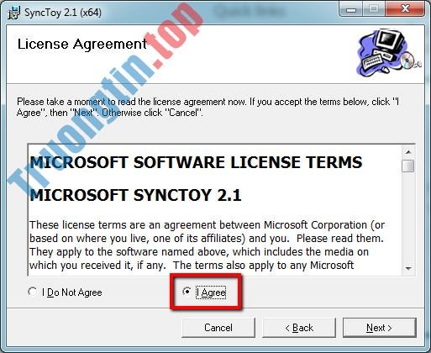Click the computer and CD setup graphic
Screen dimensions: 431x353
pyautogui.click(x=387, y=53)
